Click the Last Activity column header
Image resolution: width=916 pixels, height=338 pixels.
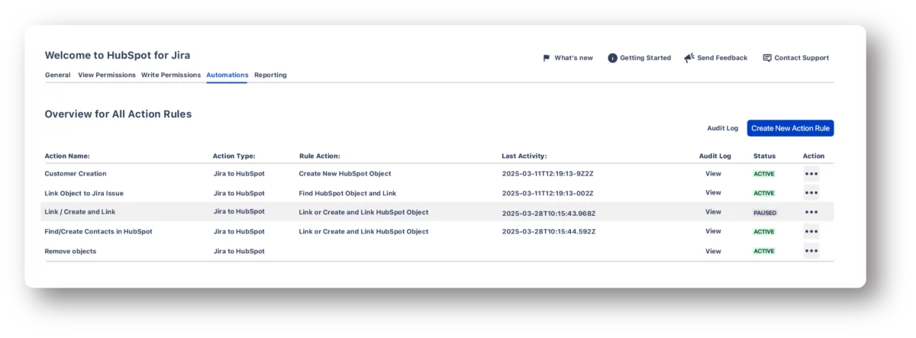point(524,156)
